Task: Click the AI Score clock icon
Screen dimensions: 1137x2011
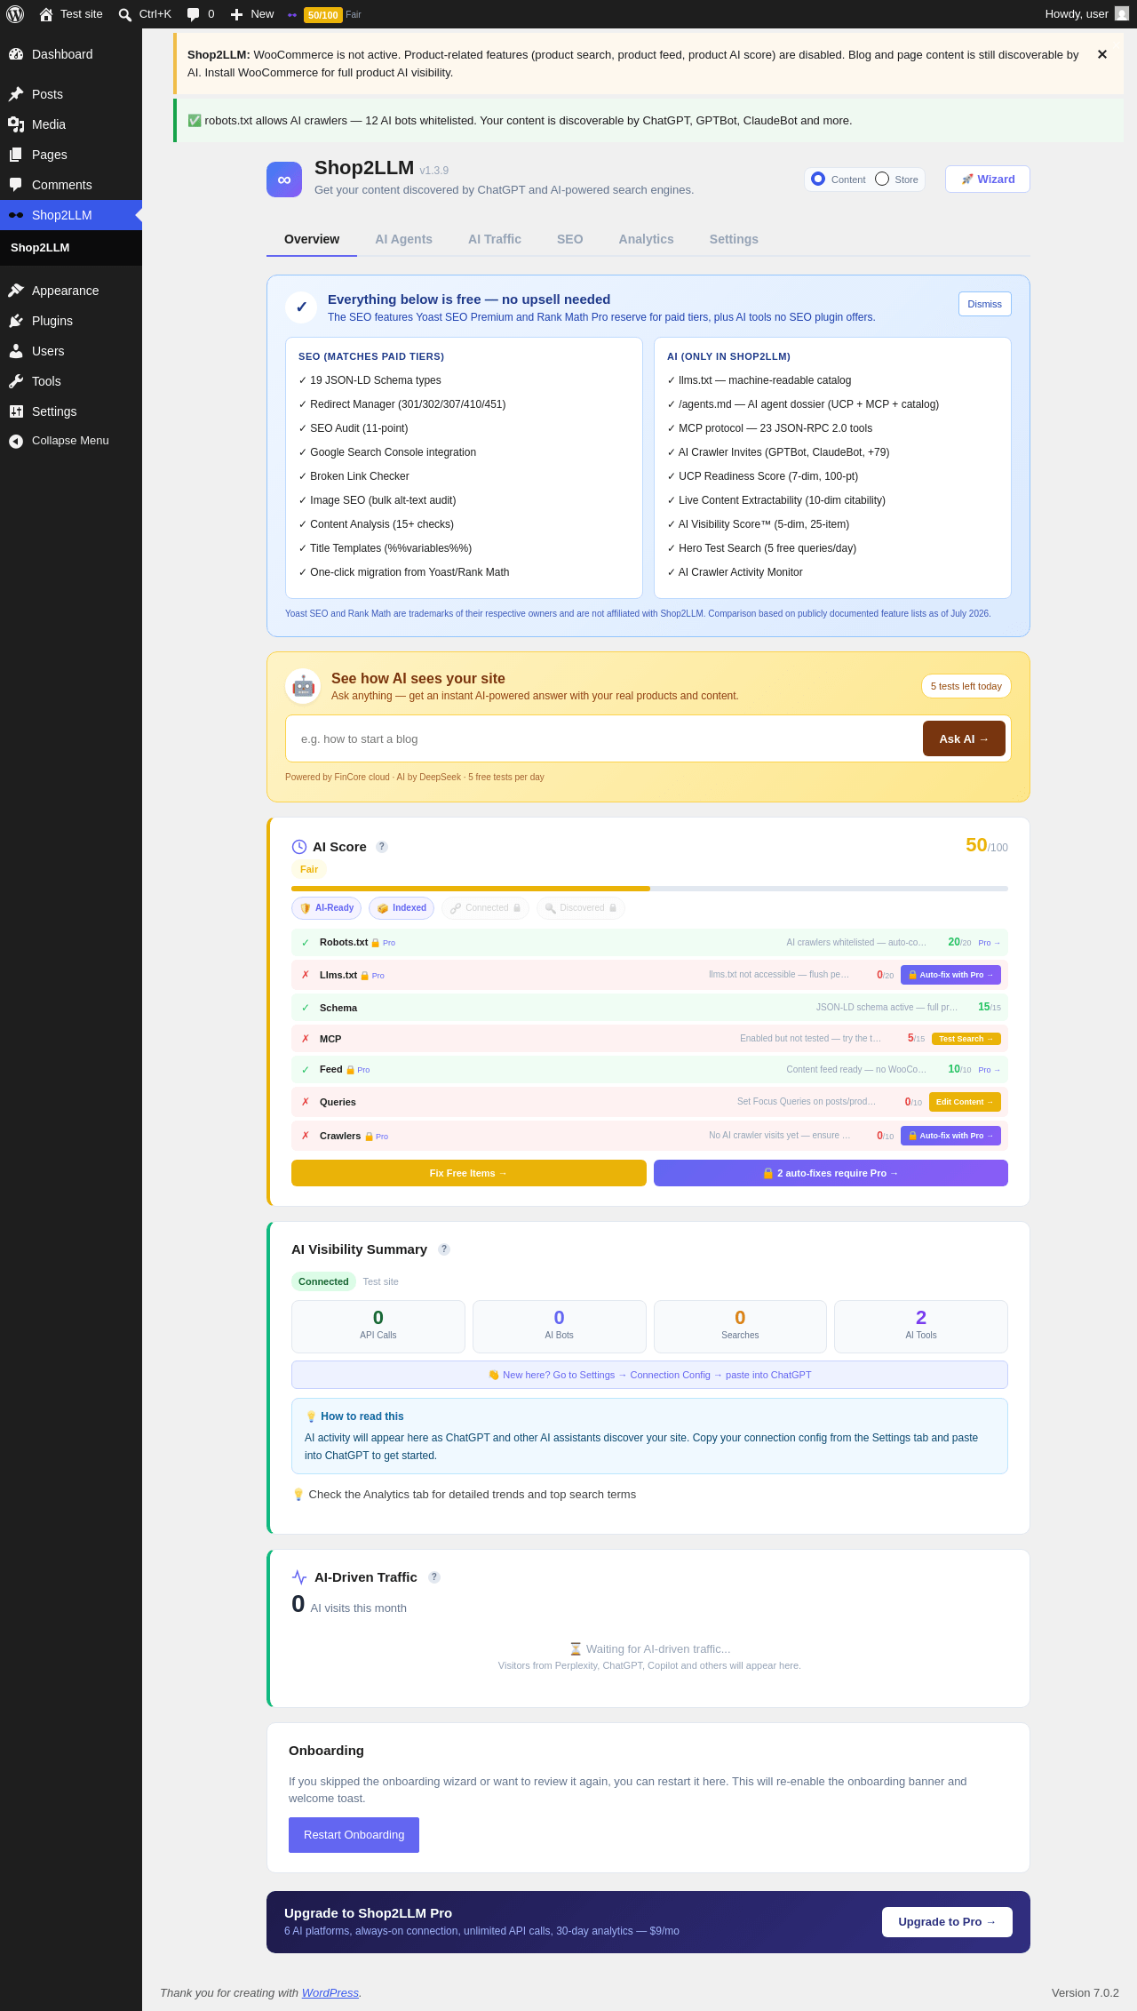Action: pyautogui.click(x=299, y=847)
